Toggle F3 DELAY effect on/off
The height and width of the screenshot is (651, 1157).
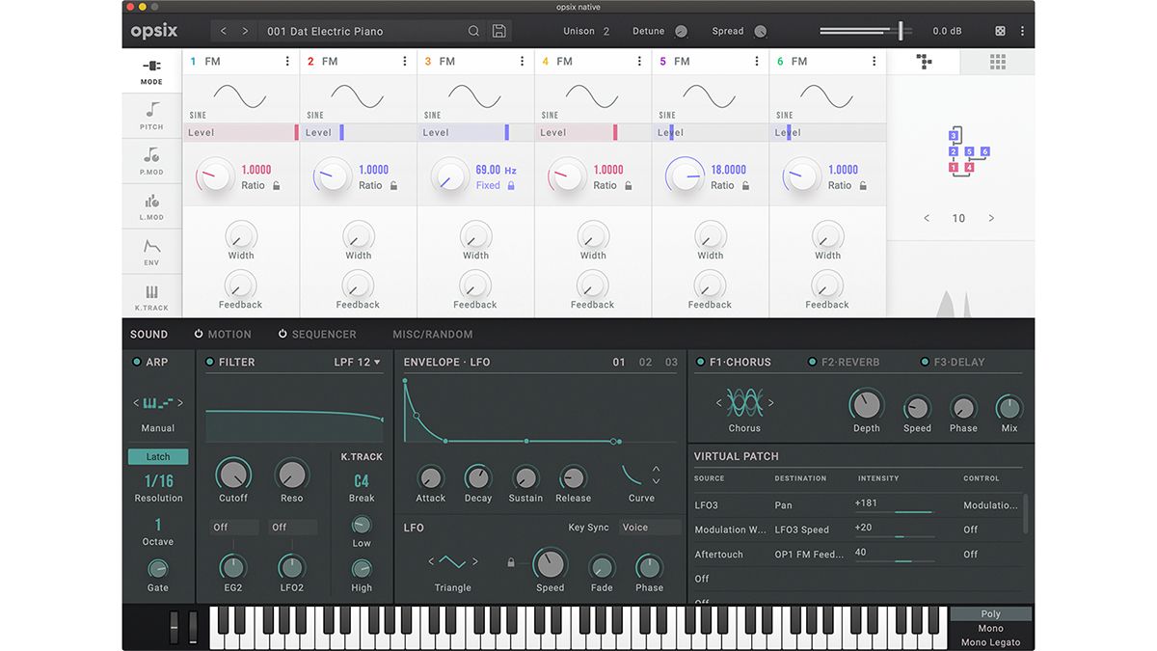pos(925,362)
